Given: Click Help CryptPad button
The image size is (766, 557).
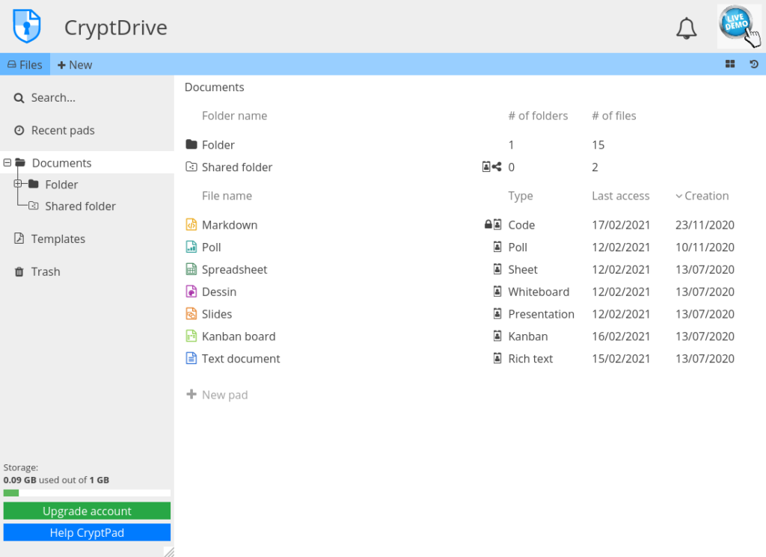Looking at the screenshot, I should (87, 532).
